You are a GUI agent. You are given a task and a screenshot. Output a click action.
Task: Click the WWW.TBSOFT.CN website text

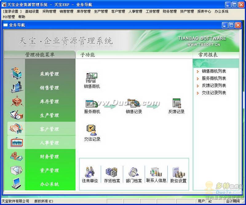204,45
